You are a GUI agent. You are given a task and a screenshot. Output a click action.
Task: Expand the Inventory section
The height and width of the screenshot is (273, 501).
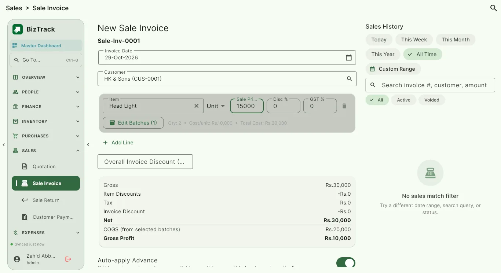pyautogui.click(x=46, y=121)
